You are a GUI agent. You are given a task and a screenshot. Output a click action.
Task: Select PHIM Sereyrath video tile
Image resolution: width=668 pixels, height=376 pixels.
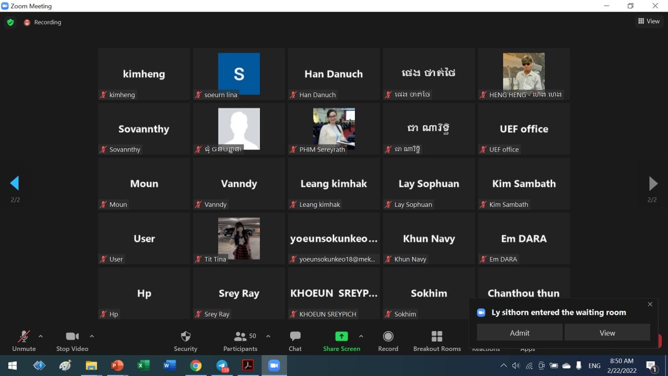point(333,128)
